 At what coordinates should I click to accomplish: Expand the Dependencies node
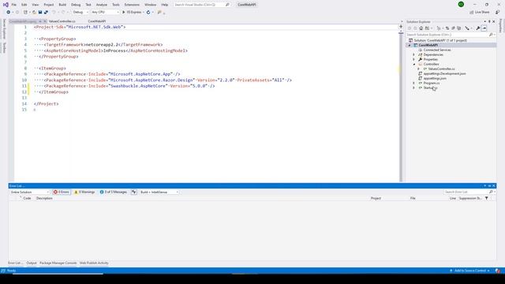[x=413, y=54]
